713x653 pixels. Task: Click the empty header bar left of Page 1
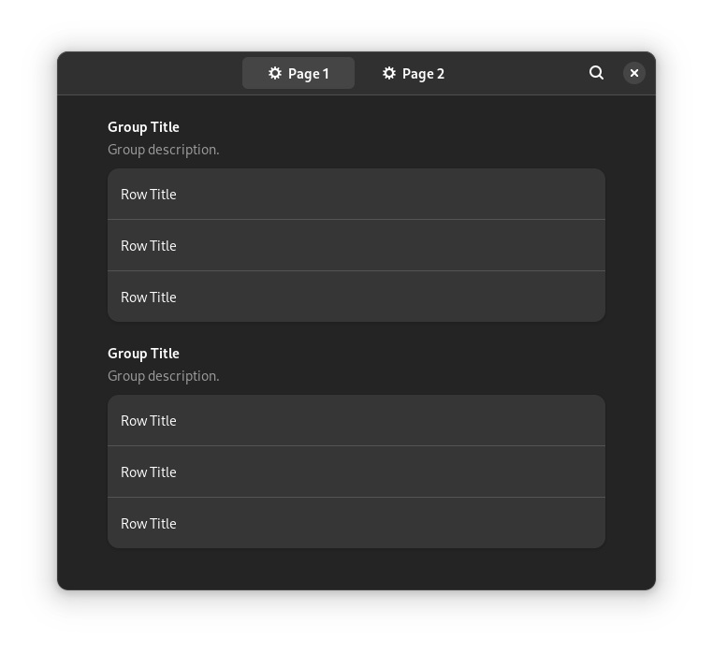pyautogui.click(x=150, y=73)
